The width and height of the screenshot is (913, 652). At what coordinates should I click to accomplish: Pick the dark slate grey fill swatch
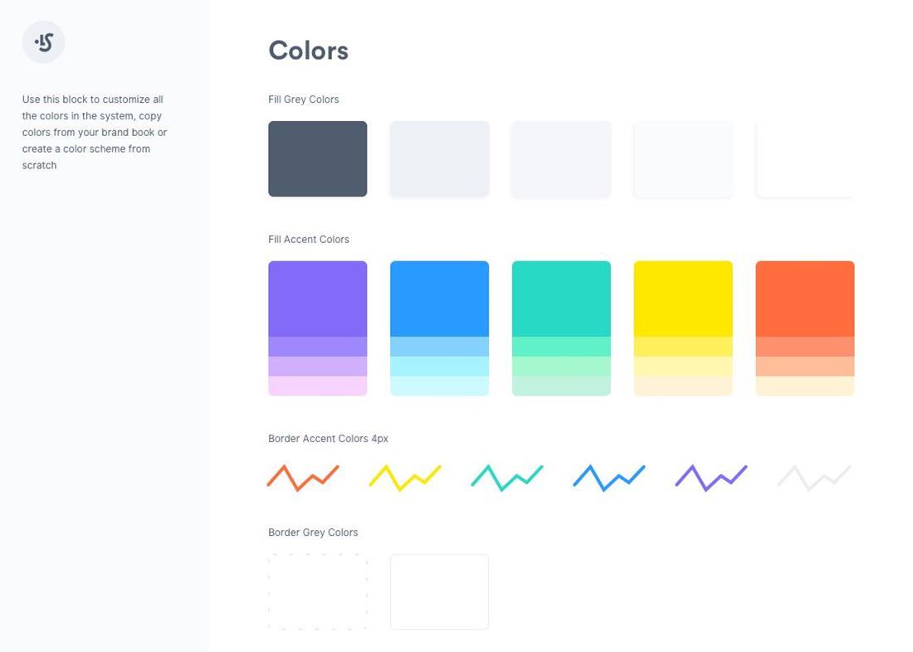click(x=317, y=159)
